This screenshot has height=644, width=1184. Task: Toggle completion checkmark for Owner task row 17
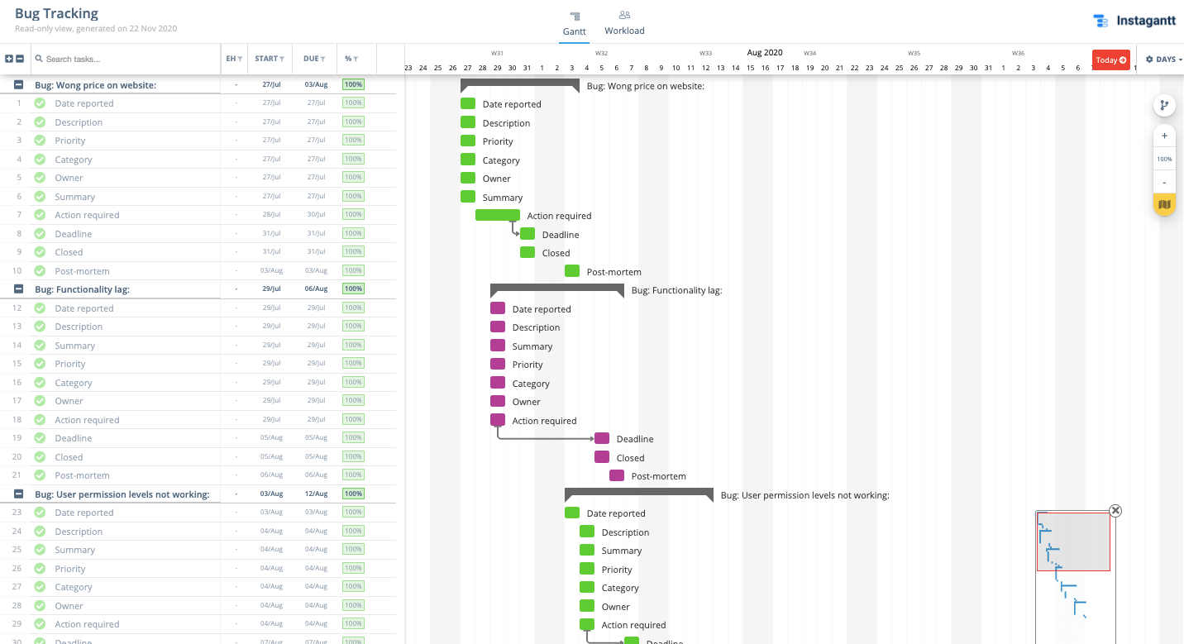(x=40, y=400)
